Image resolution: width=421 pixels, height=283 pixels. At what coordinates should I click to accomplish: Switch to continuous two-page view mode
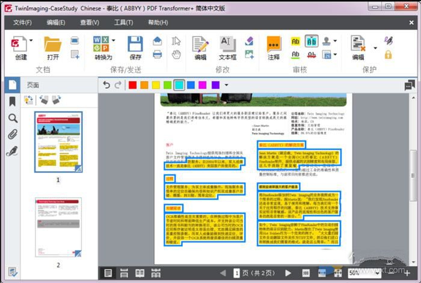(x=156, y=273)
